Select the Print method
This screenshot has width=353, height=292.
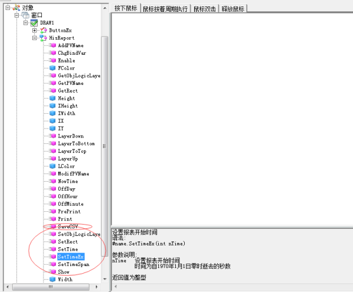65,219
